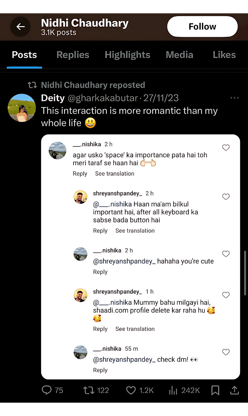See translation of nishika's first comment
Screen dimensions: 248x416
tap(114, 174)
